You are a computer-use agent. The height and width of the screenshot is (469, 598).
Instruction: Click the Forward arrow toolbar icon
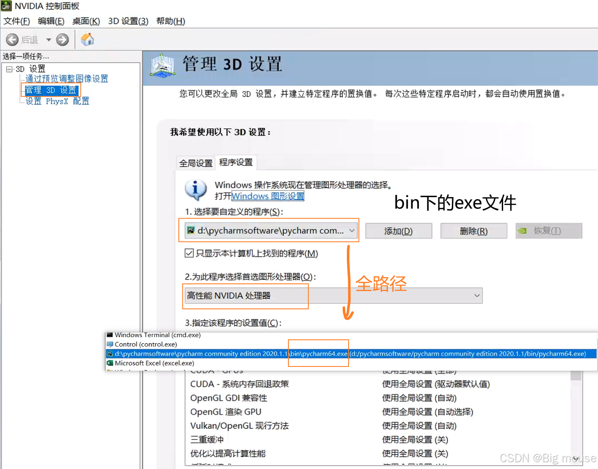point(63,40)
